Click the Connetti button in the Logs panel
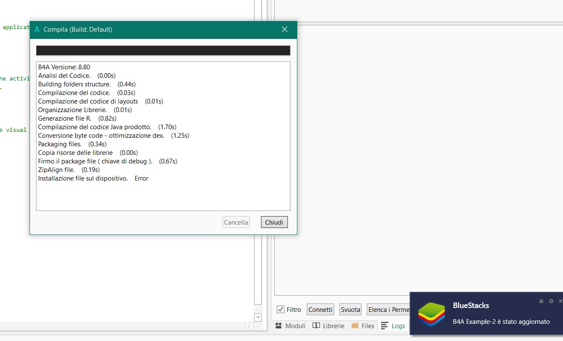 320,309
